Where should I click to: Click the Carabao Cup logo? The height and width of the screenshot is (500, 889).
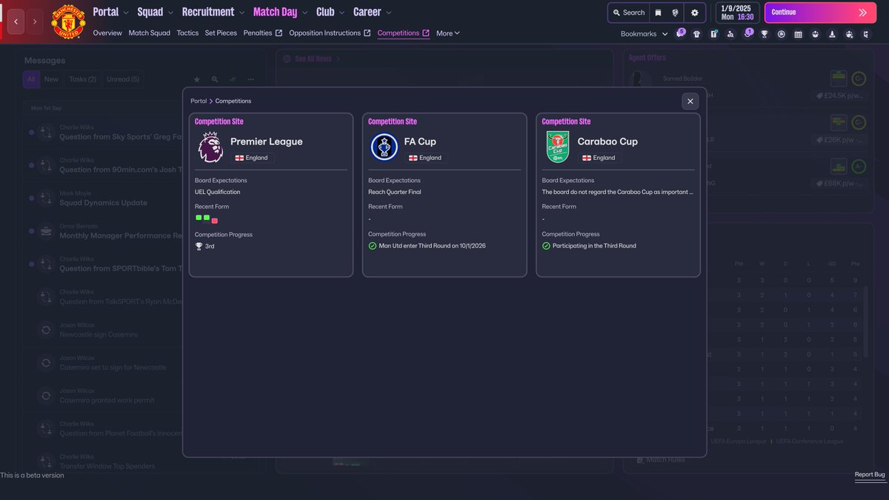(557, 147)
